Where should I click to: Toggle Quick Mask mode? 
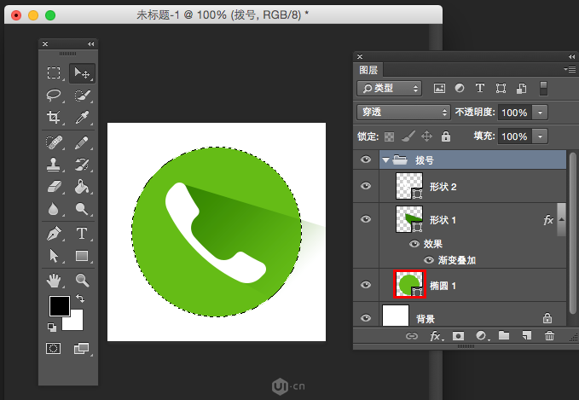53,348
